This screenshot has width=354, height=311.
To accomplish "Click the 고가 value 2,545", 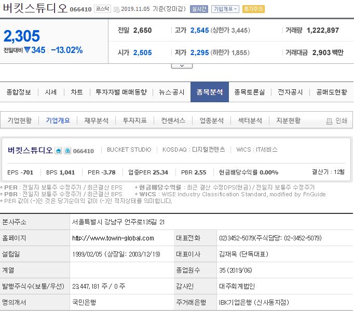I will [x=199, y=30].
